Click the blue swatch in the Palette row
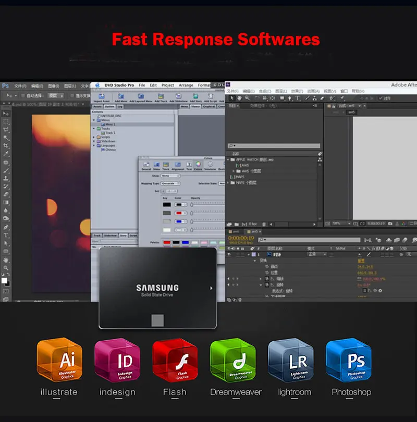 (x=185, y=242)
